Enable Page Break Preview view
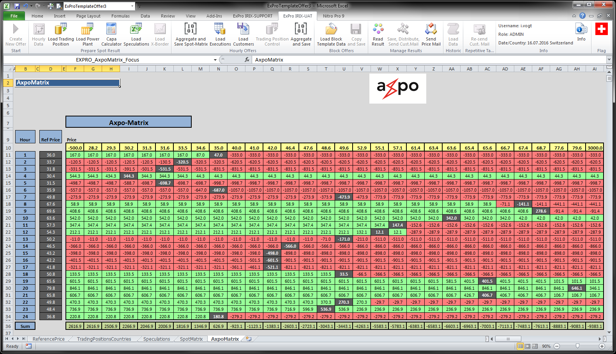 click(535, 346)
